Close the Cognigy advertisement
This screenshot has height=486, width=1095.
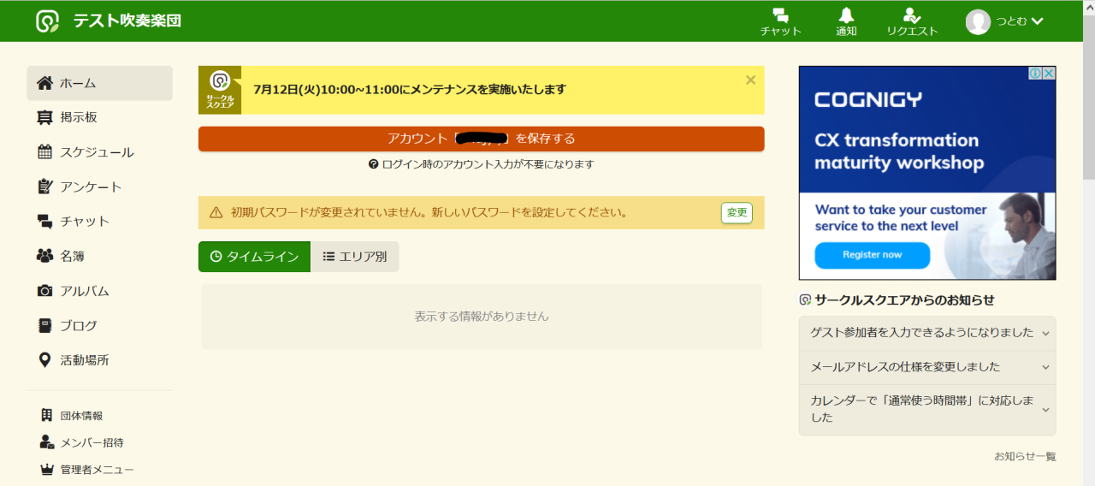[1049, 74]
